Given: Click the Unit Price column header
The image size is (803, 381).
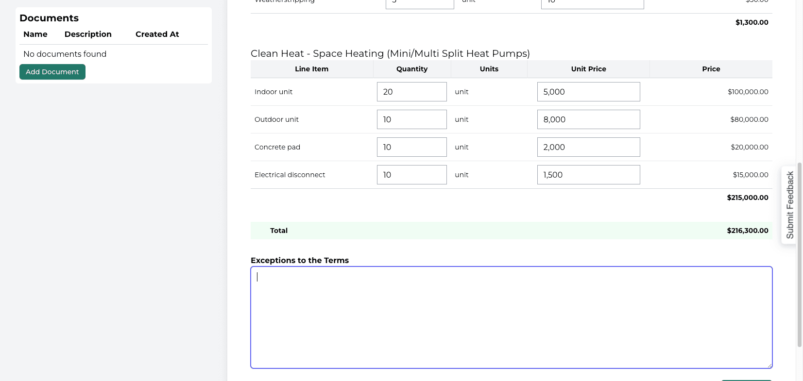Looking at the screenshot, I should tap(589, 69).
